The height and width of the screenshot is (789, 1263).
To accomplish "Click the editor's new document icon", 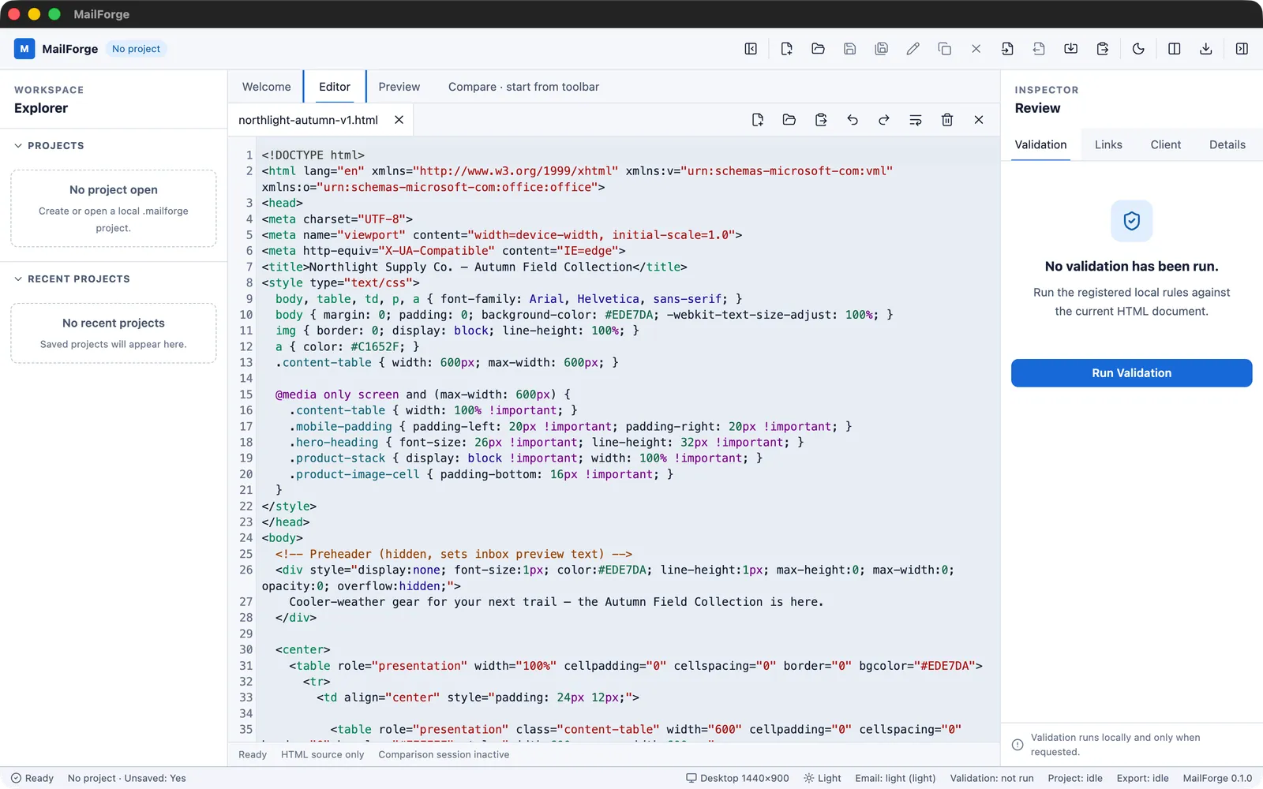I will [757, 120].
